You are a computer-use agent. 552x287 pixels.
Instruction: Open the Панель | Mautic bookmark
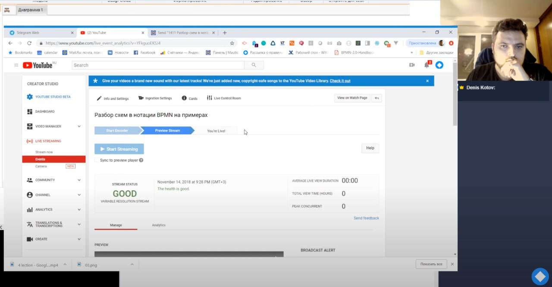222,53
